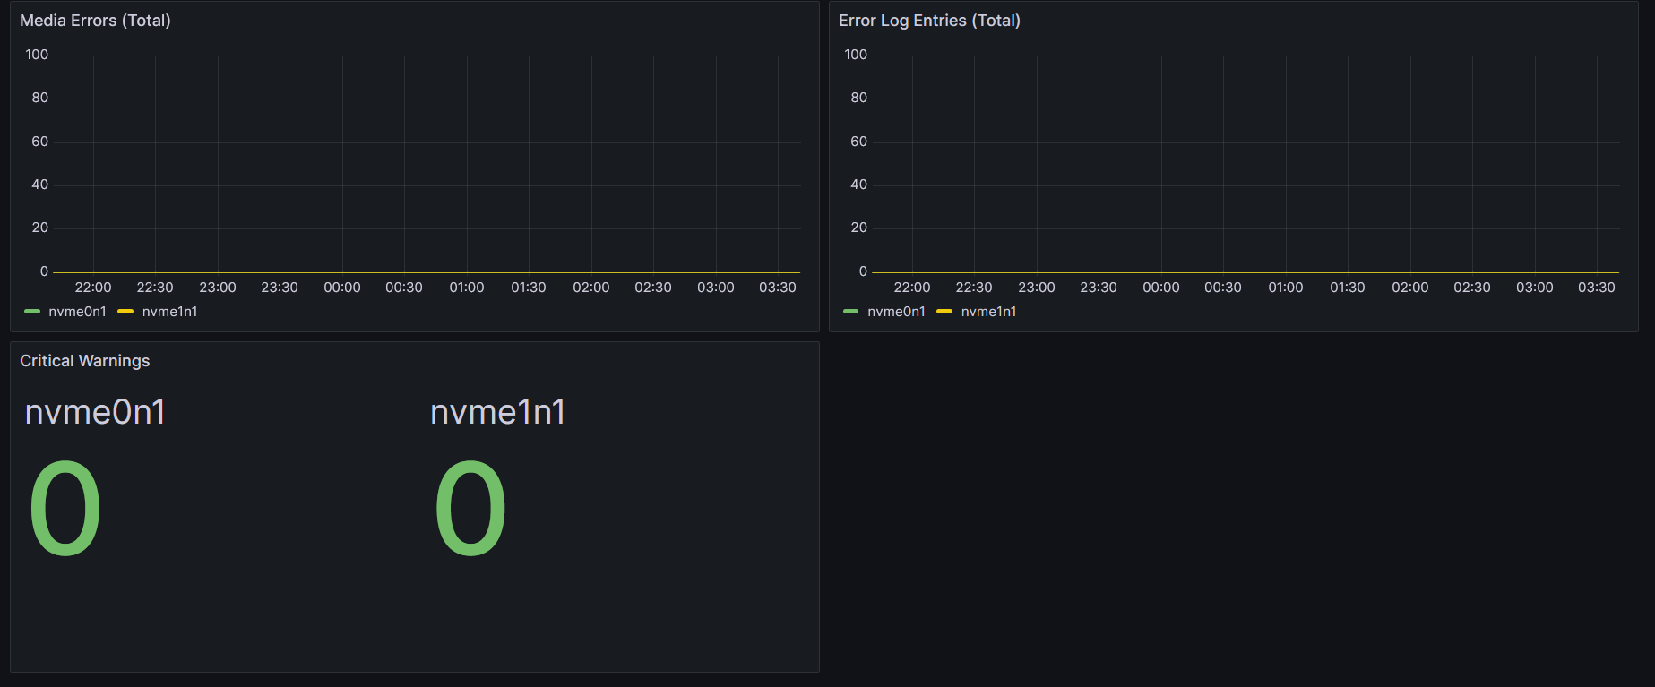Click the 02:00 time label on Error Log Entries chart

(1409, 288)
